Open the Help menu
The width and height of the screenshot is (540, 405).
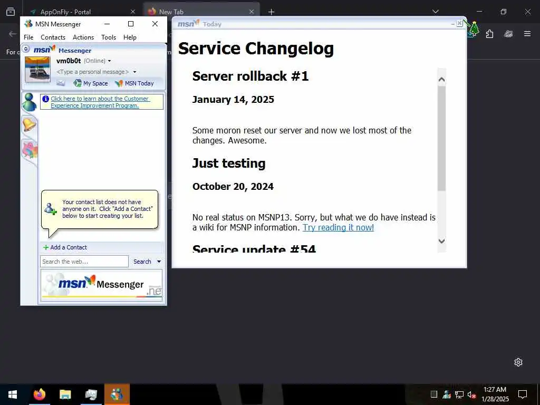[130, 37]
